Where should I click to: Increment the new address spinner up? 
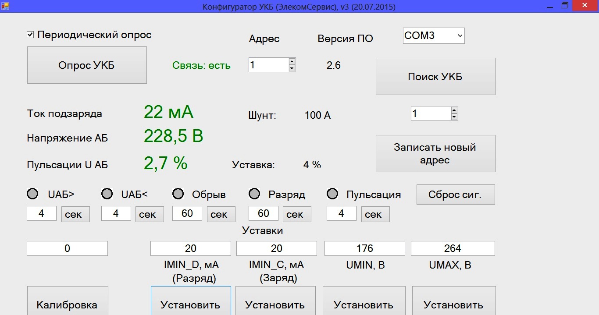coord(454,110)
